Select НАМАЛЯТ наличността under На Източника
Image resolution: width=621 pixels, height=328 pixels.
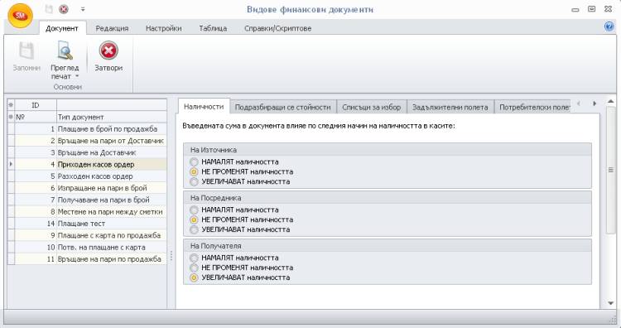click(x=194, y=162)
